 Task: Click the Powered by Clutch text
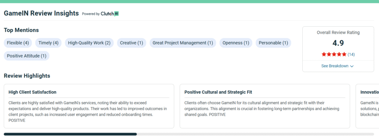tap(100, 14)
